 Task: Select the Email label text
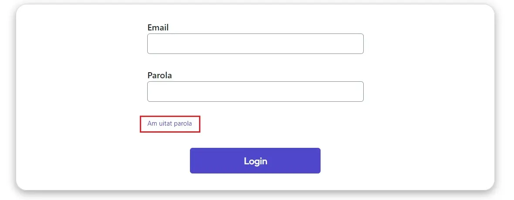[158, 27]
